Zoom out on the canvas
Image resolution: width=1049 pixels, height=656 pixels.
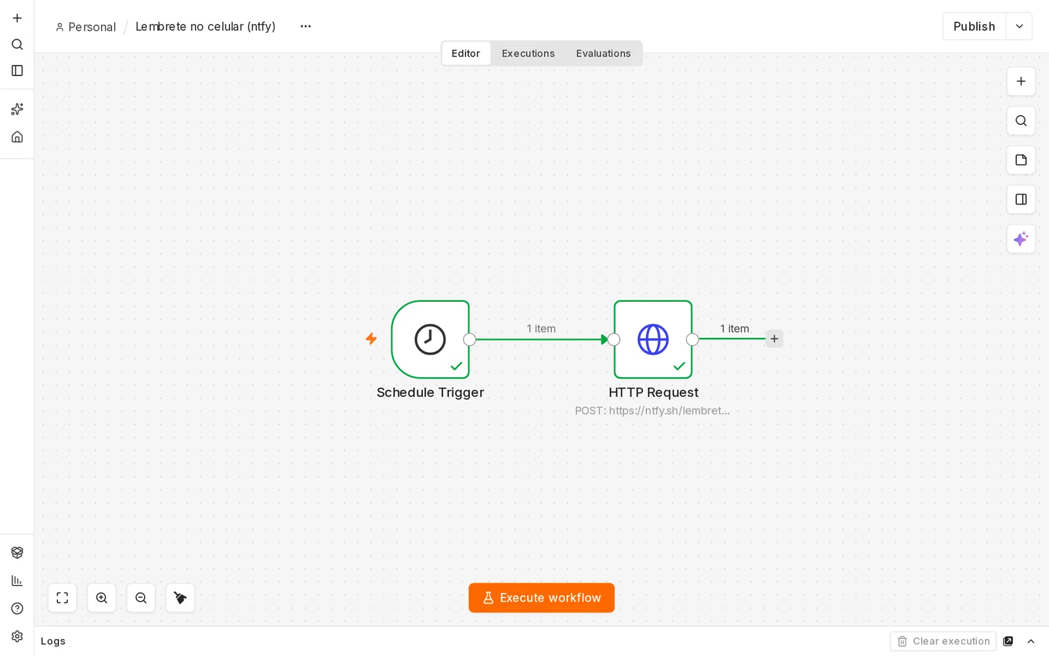141,598
